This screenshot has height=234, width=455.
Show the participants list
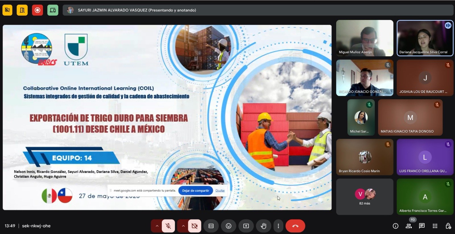pyautogui.click(x=409, y=226)
